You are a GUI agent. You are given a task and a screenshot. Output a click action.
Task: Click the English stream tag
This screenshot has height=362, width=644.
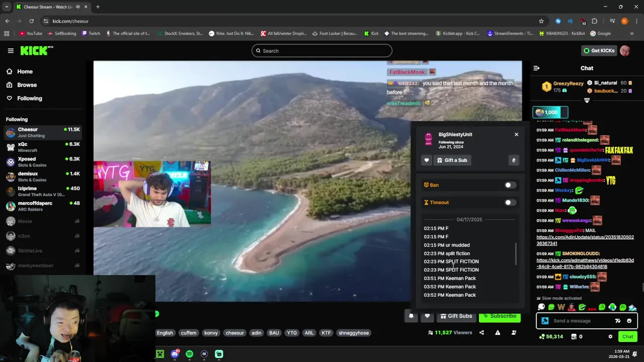pyautogui.click(x=165, y=333)
